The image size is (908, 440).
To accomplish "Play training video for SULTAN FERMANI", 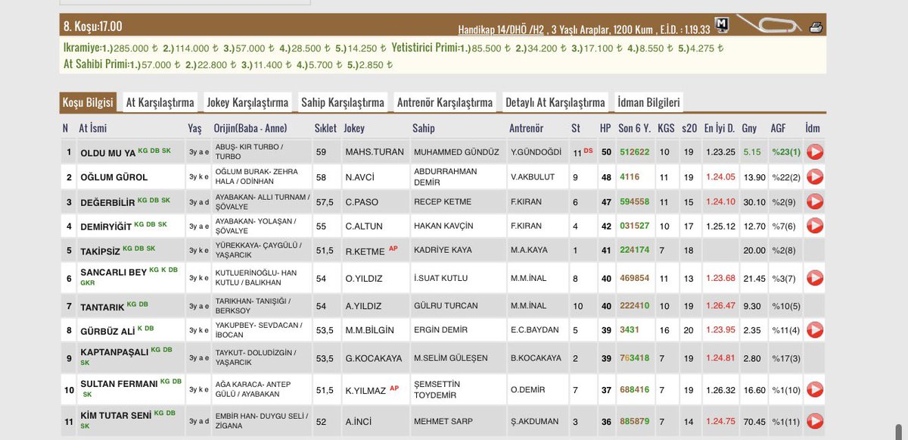I will 815,389.
